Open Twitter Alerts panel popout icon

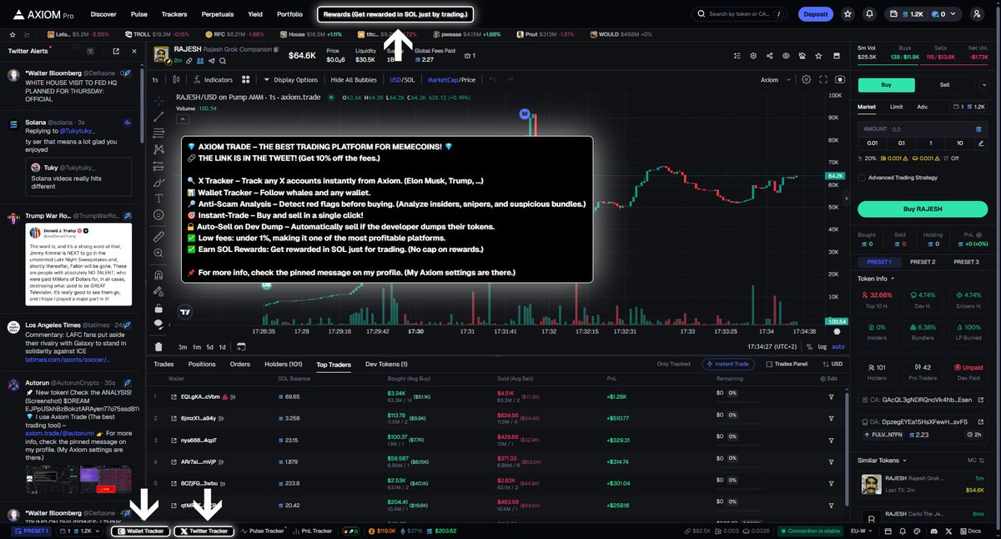coord(115,52)
